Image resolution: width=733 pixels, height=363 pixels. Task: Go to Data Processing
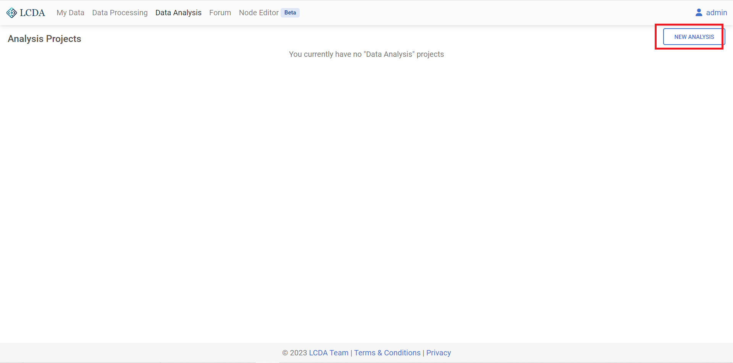pyautogui.click(x=119, y=13)
